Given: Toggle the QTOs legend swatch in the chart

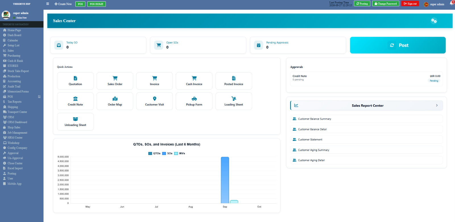Looking at the screenshot, I should [150, 153].
